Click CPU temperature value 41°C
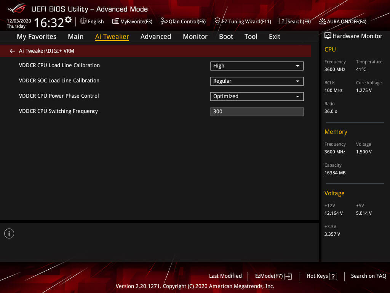This screenshot has height=293, width=390. coord(361,69)
